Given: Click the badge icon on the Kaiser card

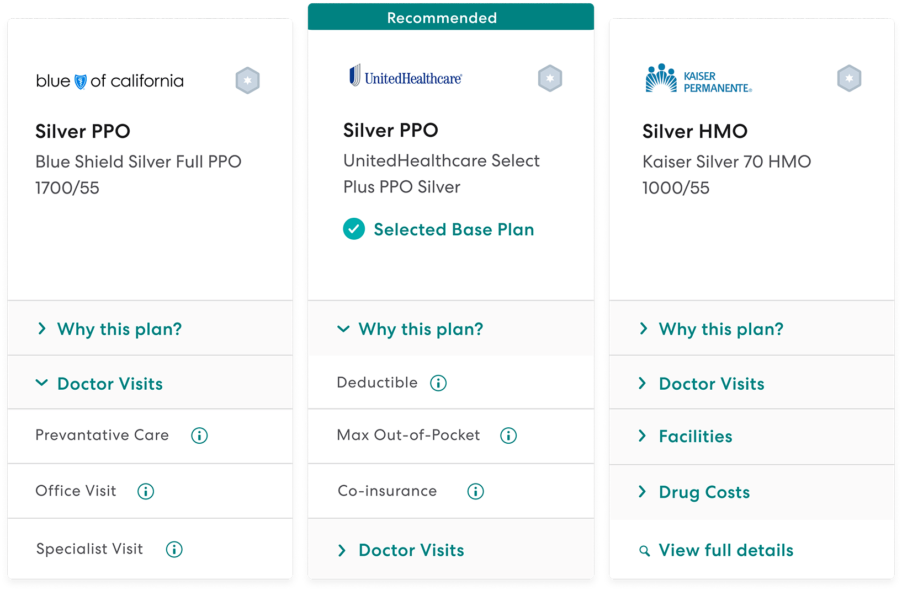Looking at the screenshot, I should click(x=849, y=77).
